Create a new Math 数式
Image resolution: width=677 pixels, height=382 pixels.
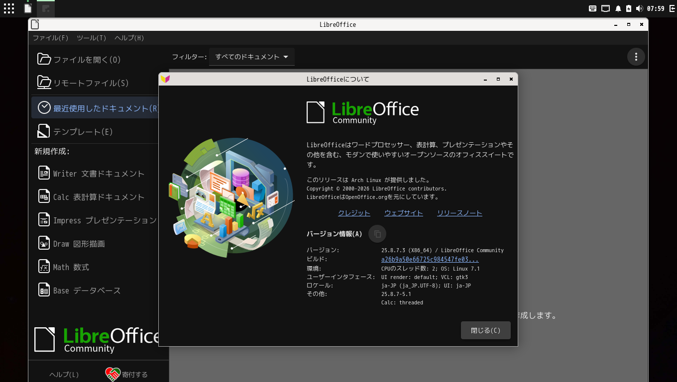tap(71, 267)
